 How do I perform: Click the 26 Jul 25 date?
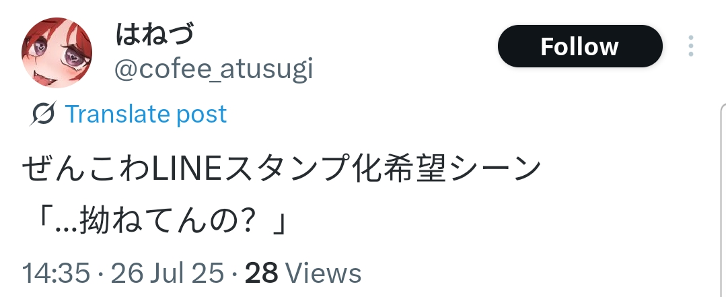tap(167, 273)
